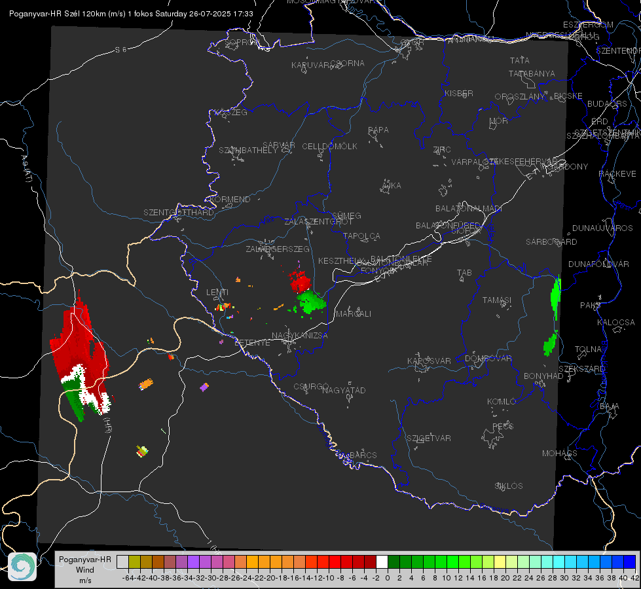The height and width of the screenshot is (589, 641).
Task: Click the 'Poganyvar-HR' legend label
Action: pyautogui.click(x=84, y=559)
